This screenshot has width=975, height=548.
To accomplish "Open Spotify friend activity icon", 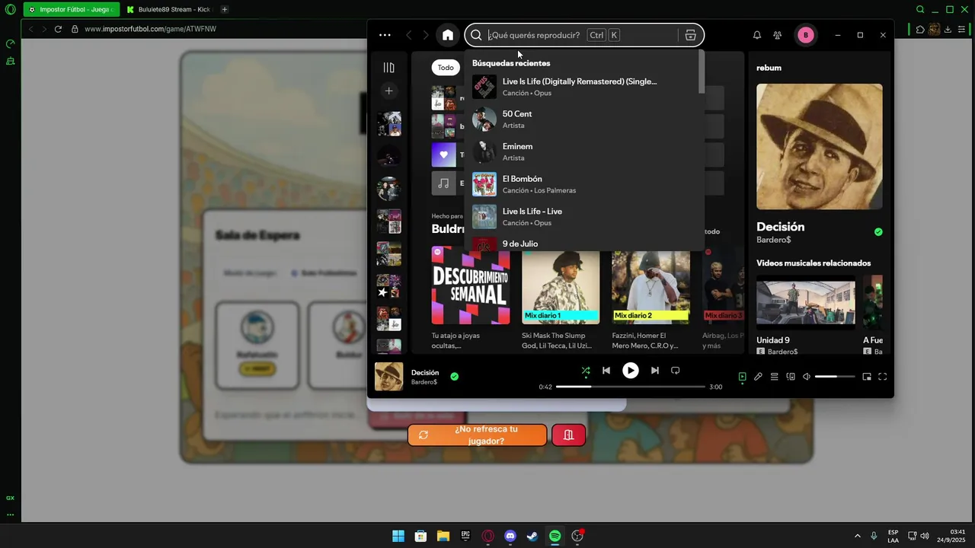I will pyautogui.click(x=777, y=35).
